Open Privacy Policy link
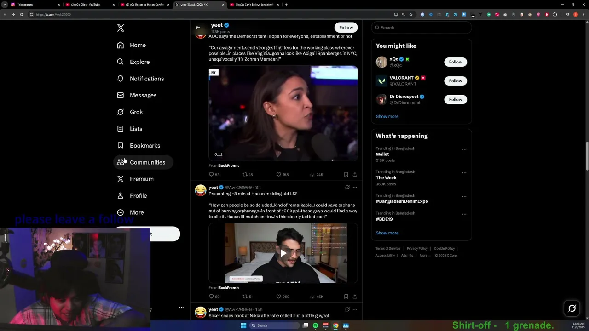The image size is (589, 331). tap(417, 249)
